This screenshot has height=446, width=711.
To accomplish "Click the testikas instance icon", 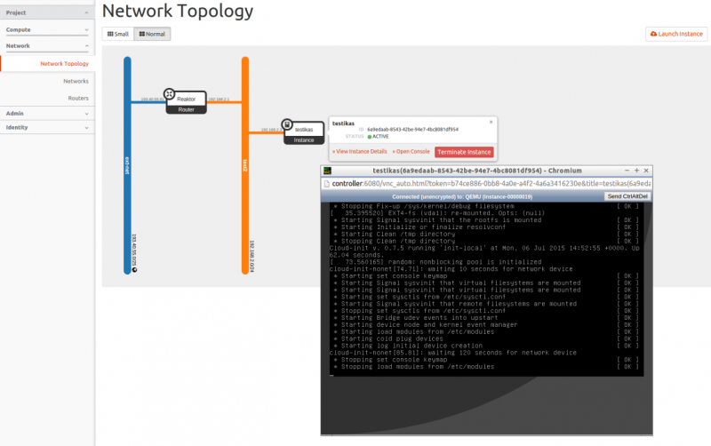I will [286, 124].
